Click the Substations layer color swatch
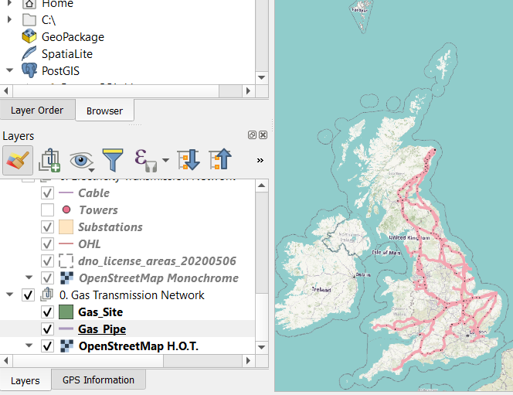Screen dimensions: 513x395 (x=66, y=226)
